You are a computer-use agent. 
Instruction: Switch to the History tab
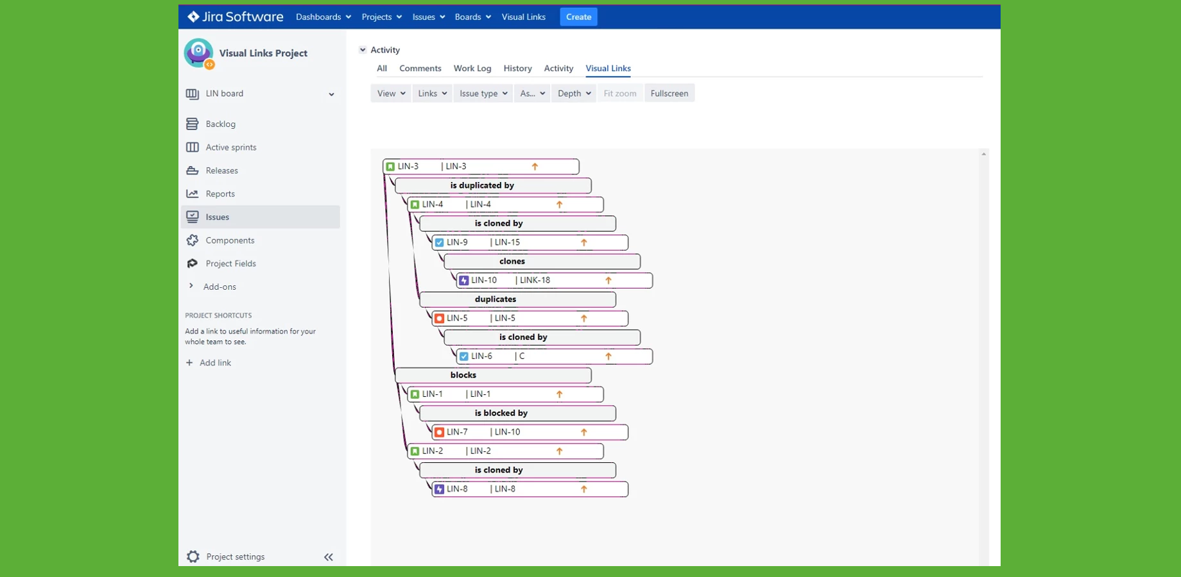click(x=517, y=69)
